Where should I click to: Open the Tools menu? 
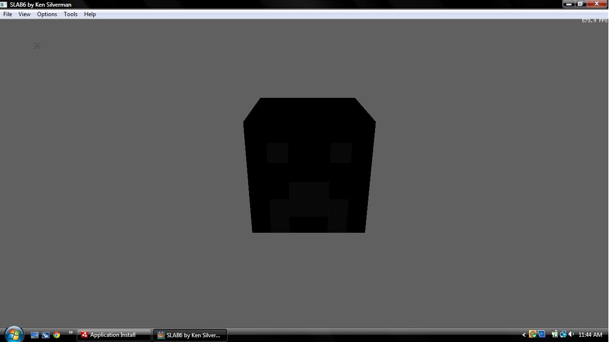(70, 14)
